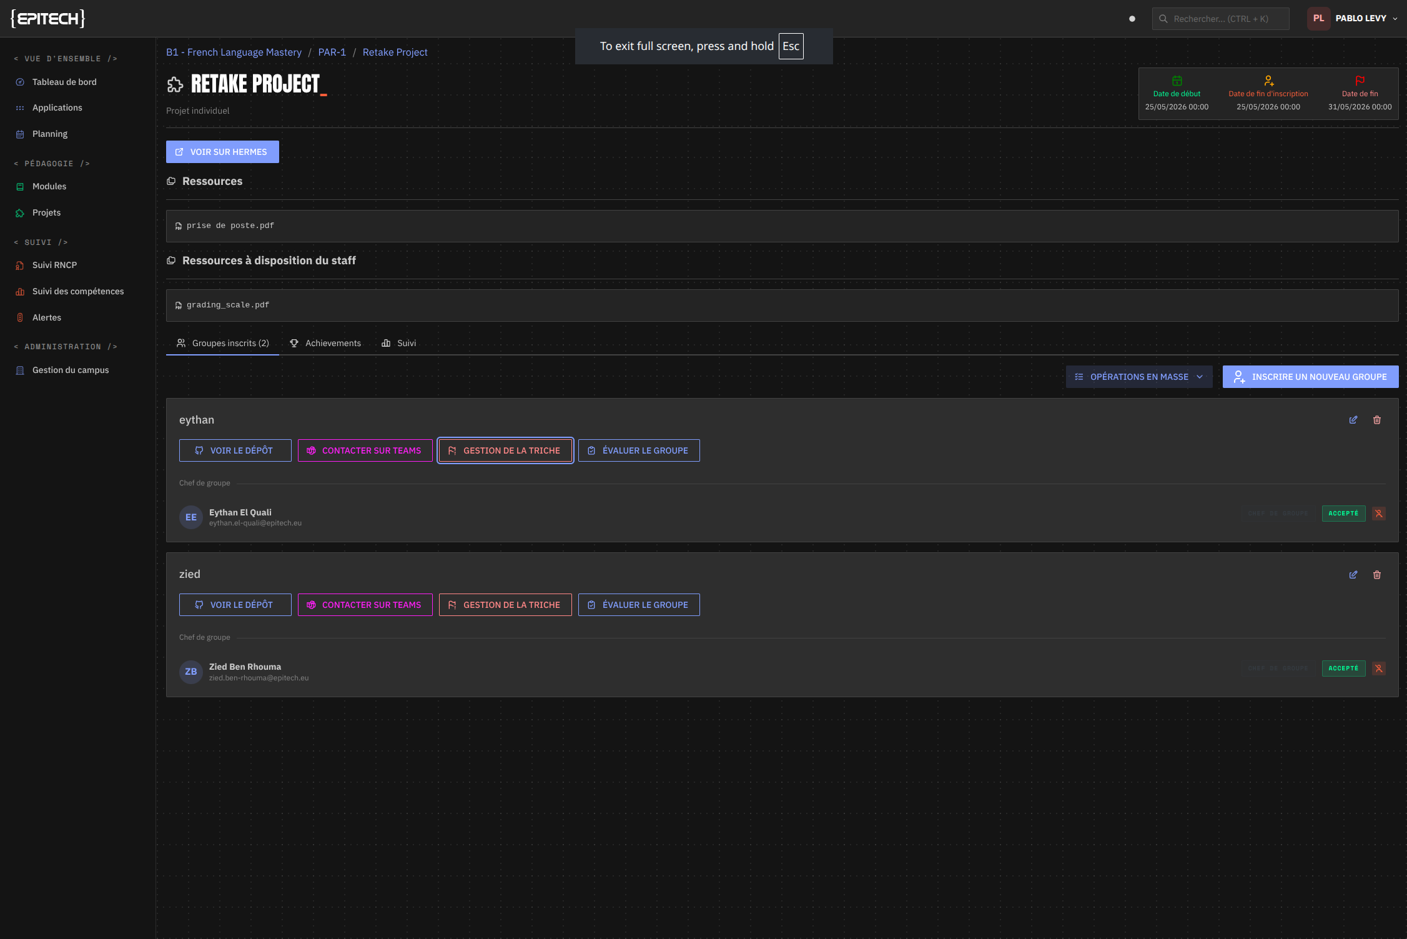Click Voir le dépôt for zied

pyautogui.click(x=235, y=605)
